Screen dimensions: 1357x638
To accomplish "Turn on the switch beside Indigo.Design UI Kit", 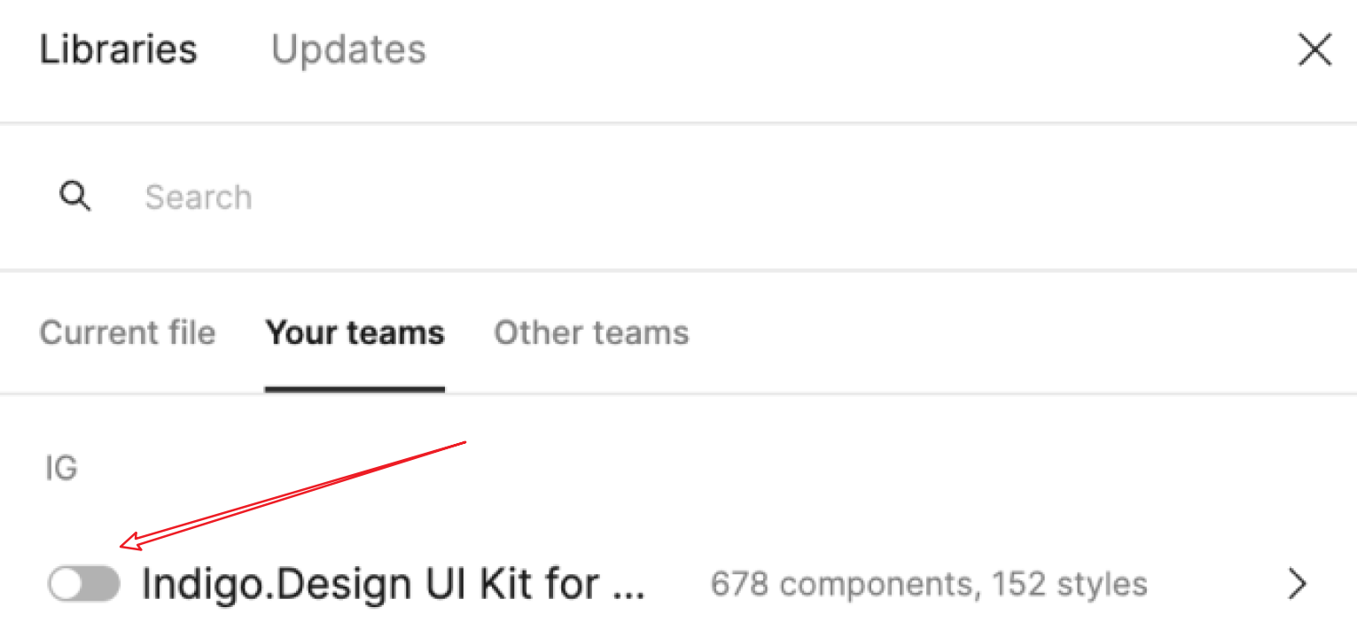I will (x=84, y=585).
